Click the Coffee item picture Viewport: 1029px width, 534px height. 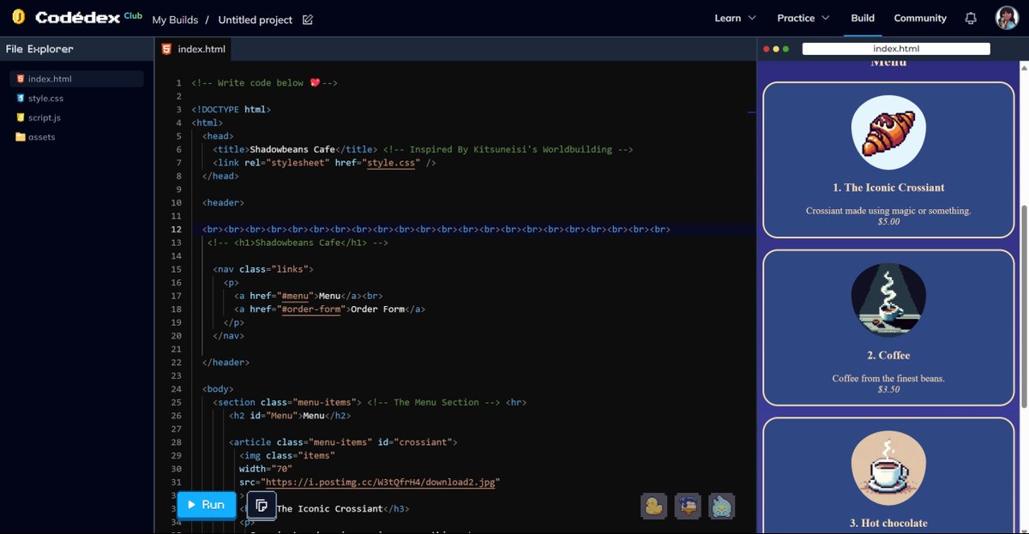point(888,300)
